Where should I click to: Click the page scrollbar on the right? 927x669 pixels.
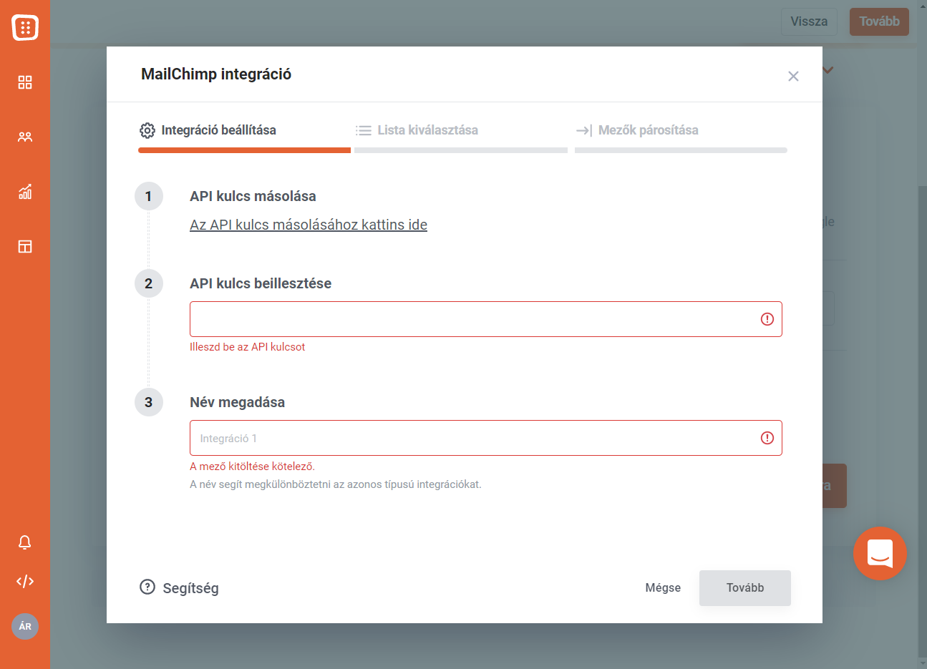coord(922,422)
